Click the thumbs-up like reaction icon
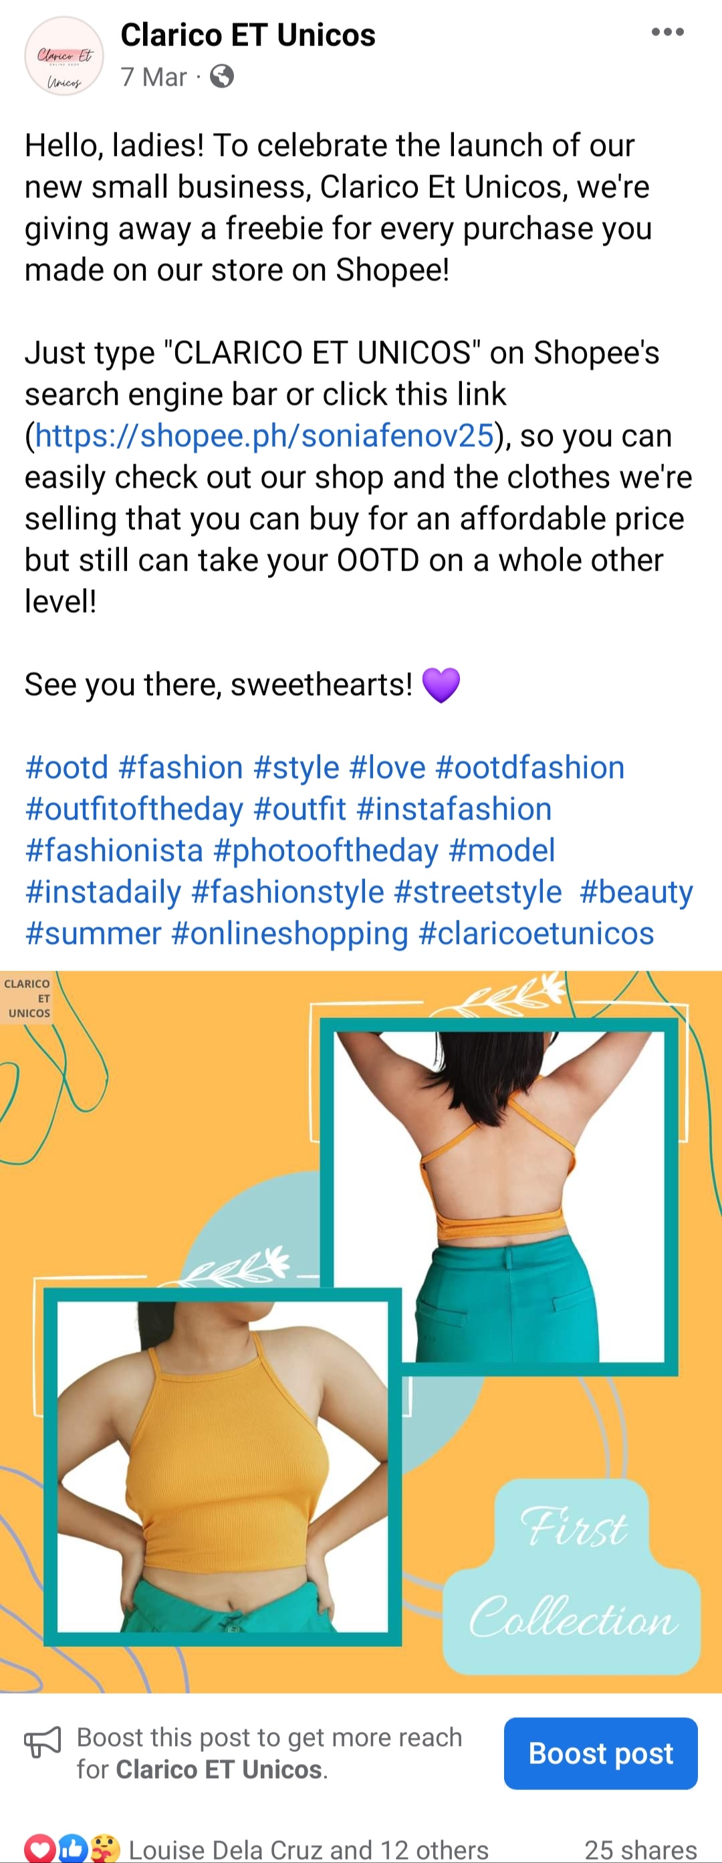Screen dimensions: 722x1863 pos(73,1848)
